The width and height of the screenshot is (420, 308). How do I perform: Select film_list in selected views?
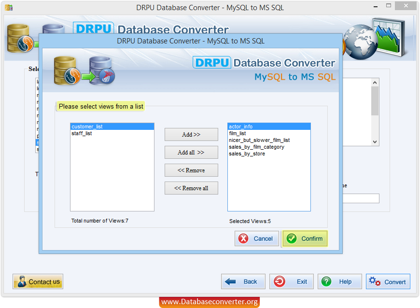tap(269, 133)
